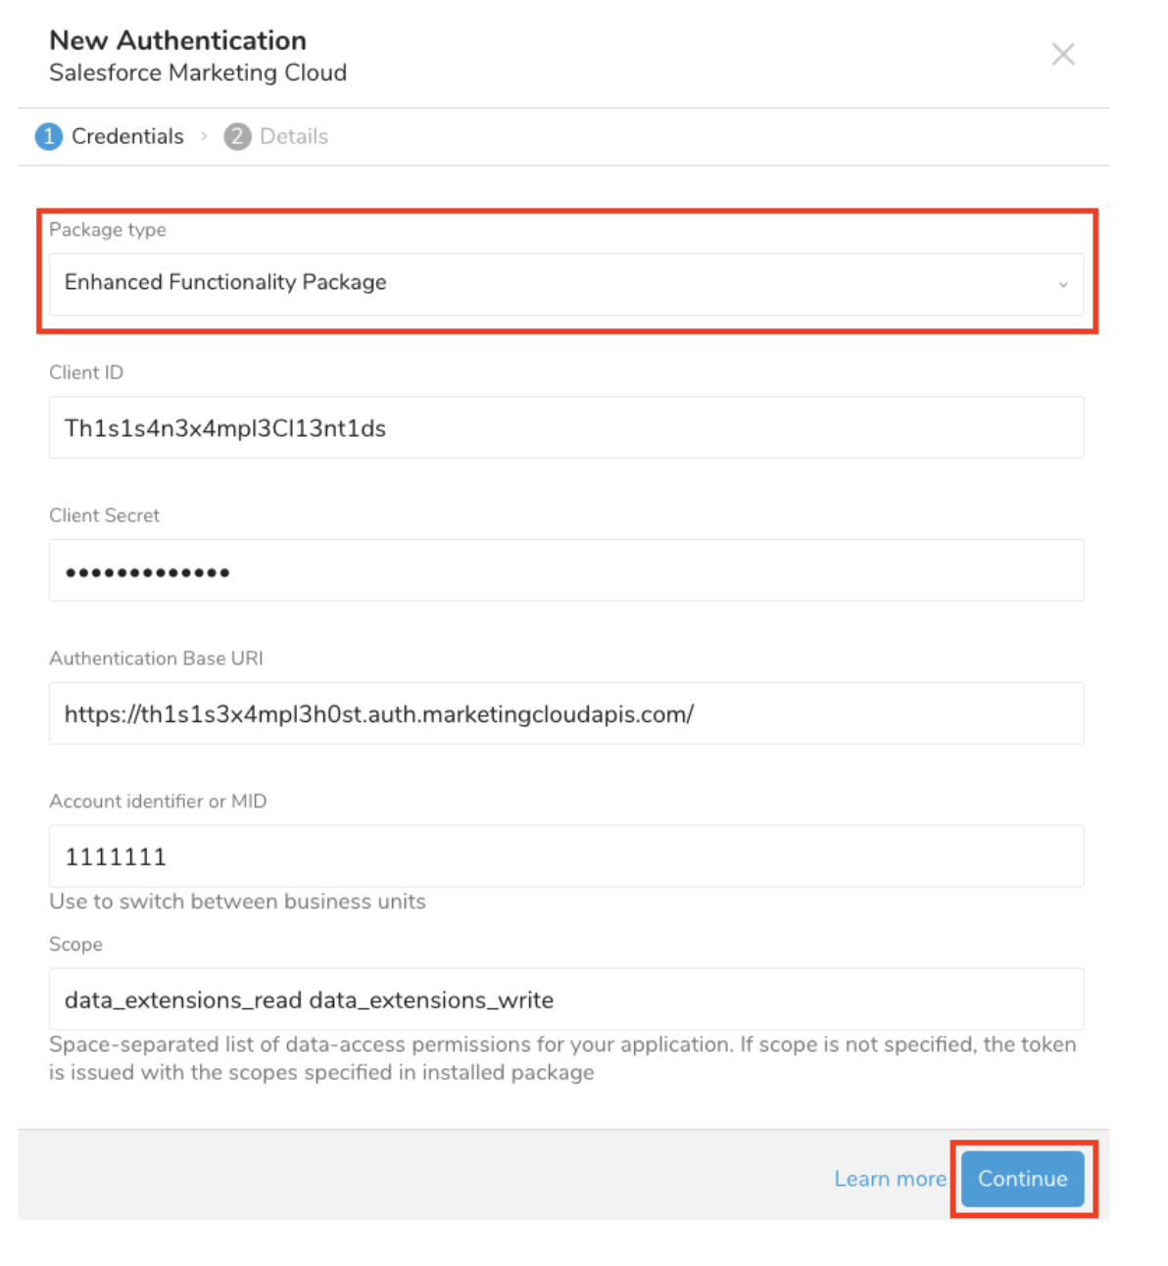Click the Account identifier or MID field

point(565,856)
